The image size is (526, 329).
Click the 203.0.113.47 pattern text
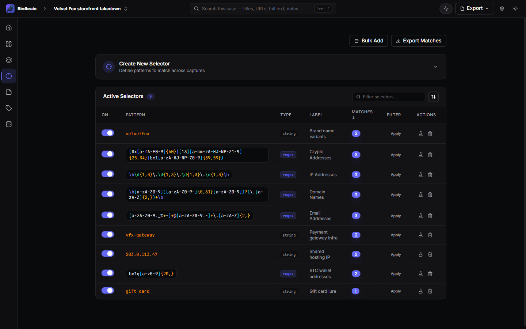pyautogui.click(x=142, y=254)
